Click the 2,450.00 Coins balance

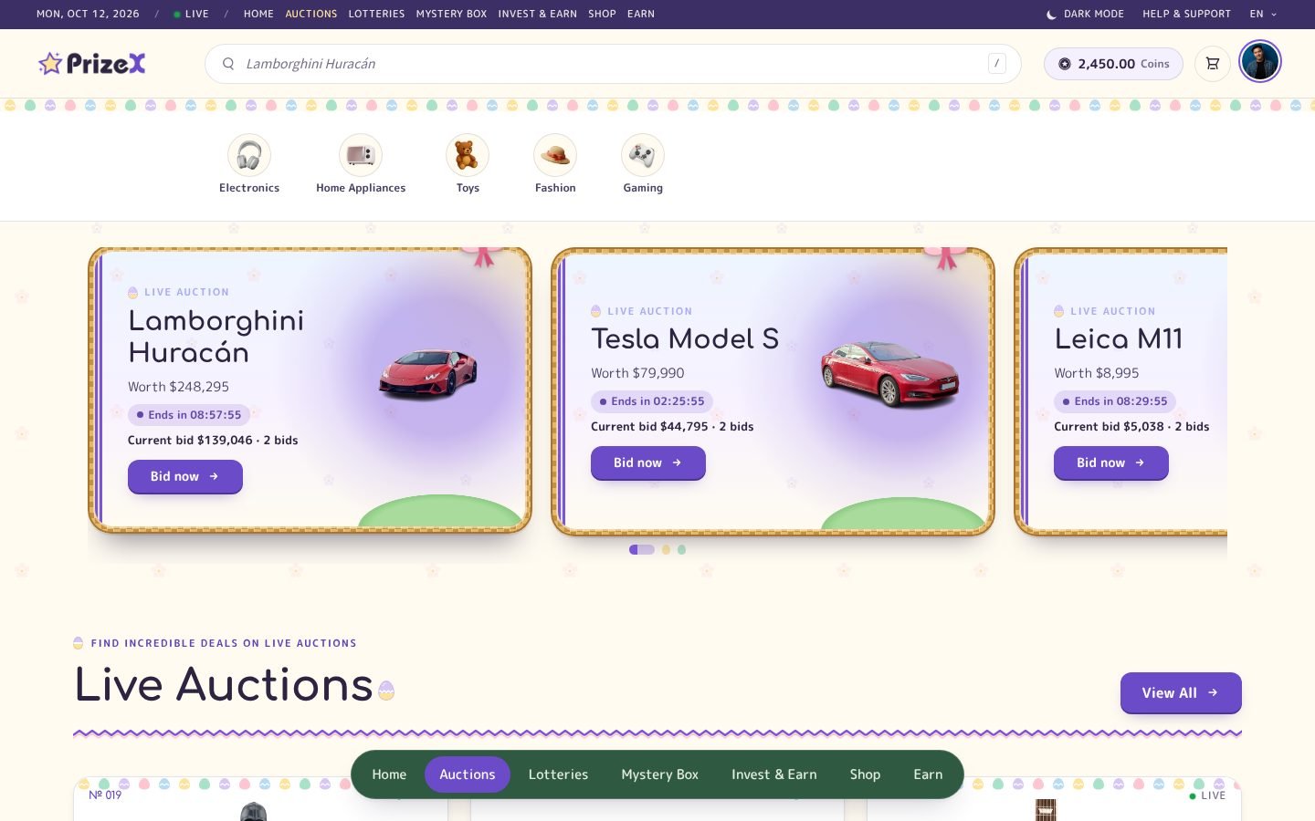(x=1113, y=64)
